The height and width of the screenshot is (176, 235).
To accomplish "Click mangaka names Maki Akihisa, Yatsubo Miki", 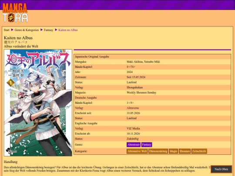I will coord(143,62).
